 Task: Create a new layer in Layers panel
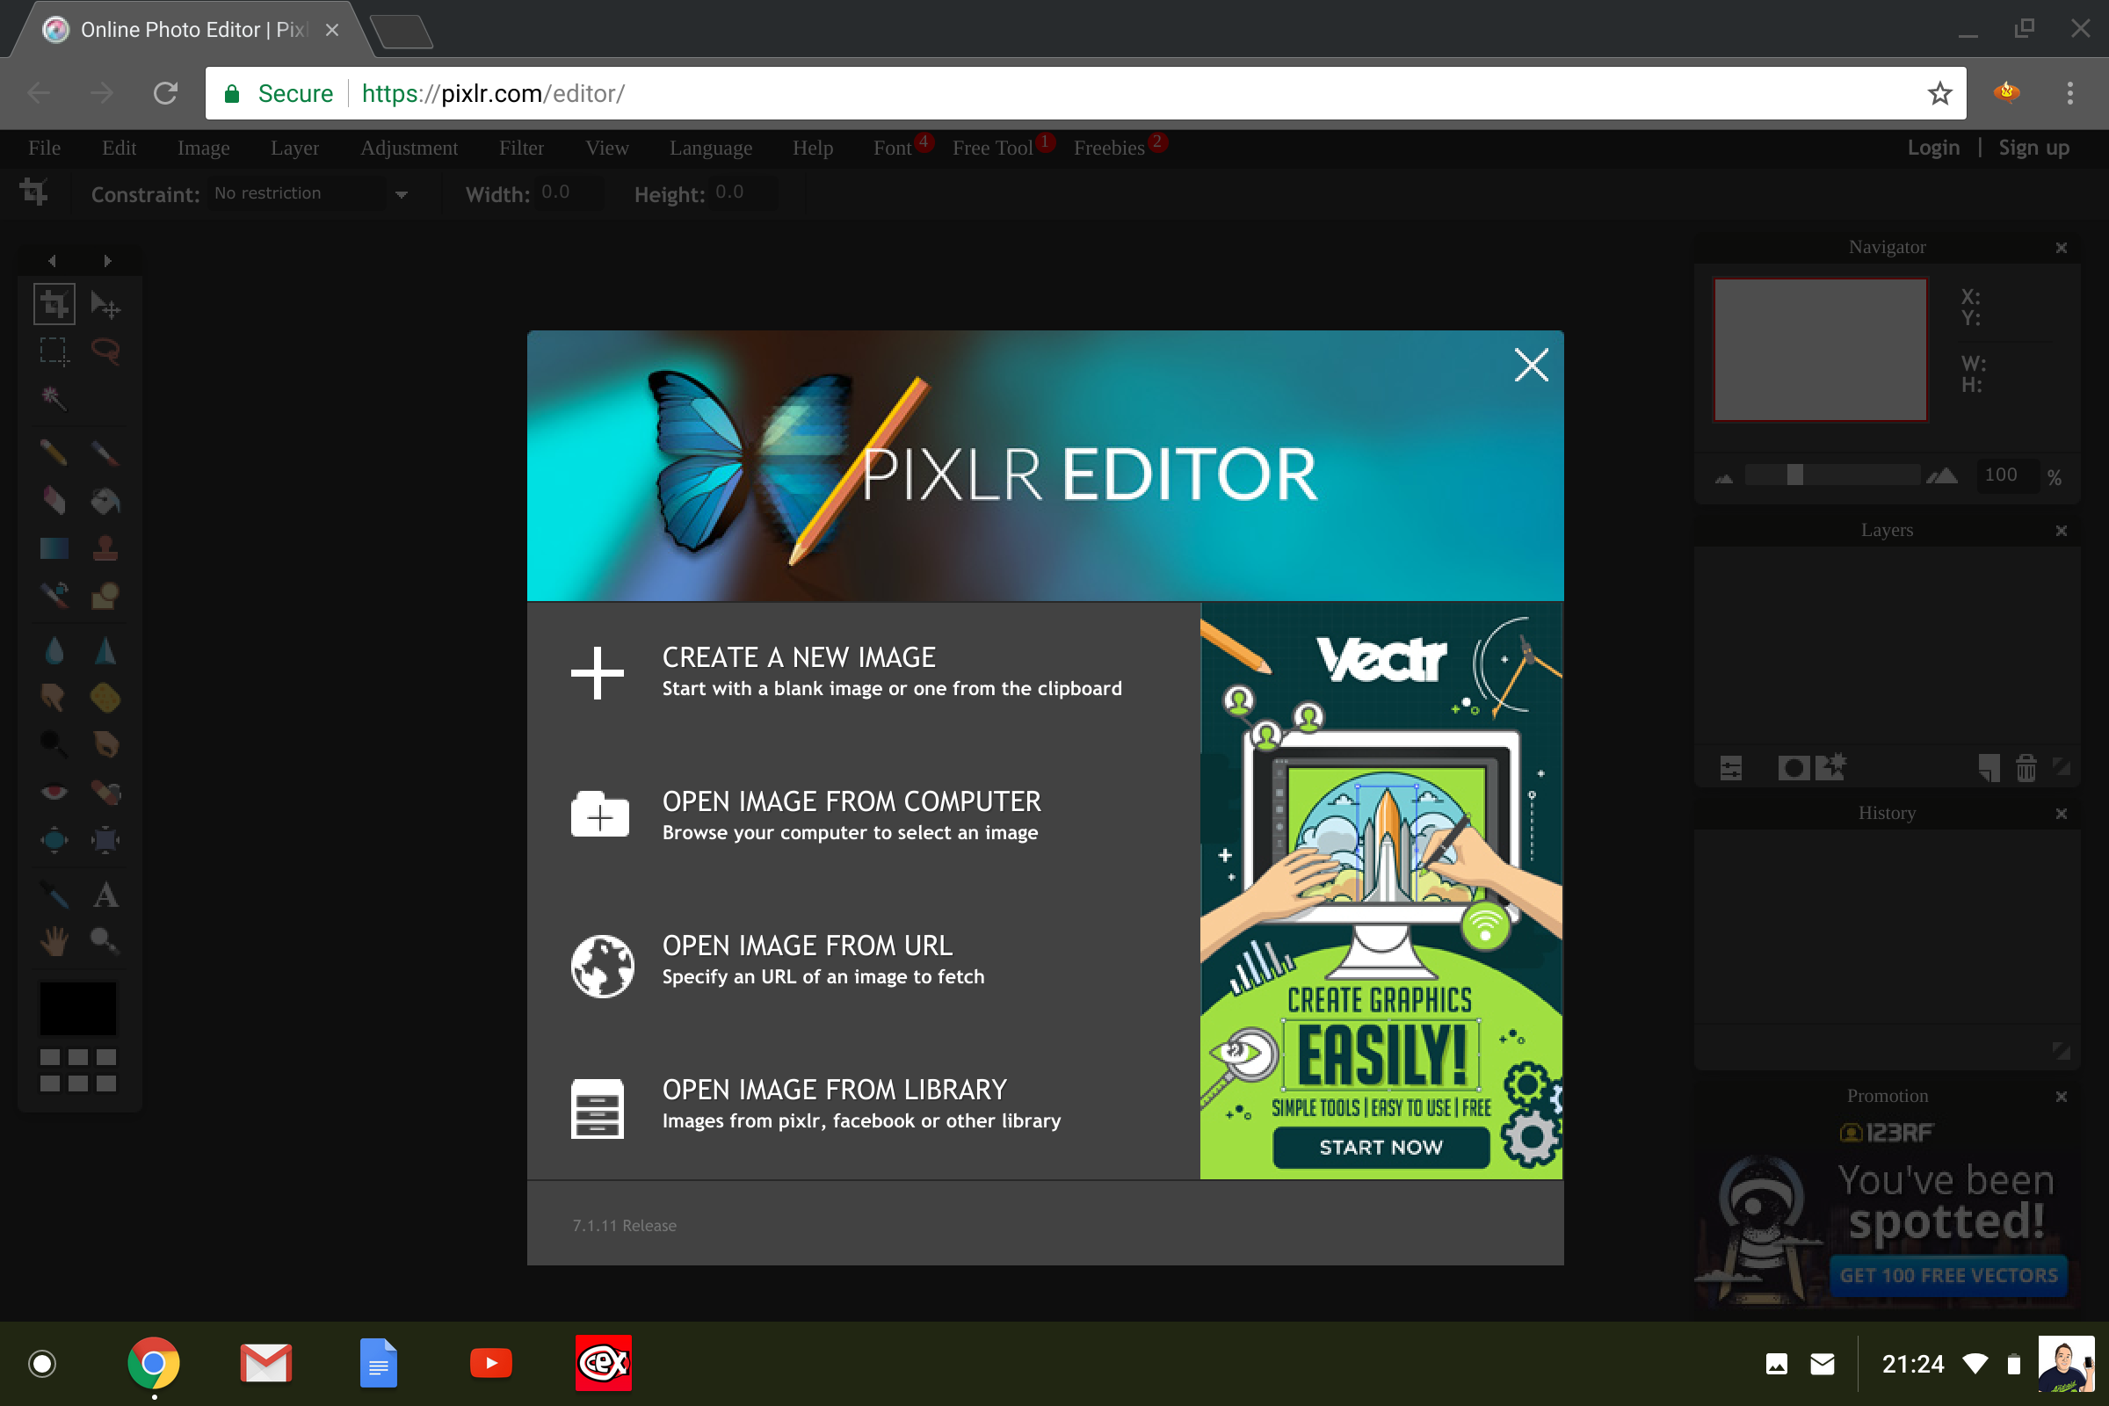click(1989, 768)
